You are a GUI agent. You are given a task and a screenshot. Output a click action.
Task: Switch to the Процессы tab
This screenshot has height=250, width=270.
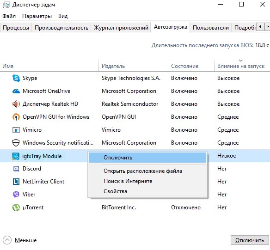16,28
